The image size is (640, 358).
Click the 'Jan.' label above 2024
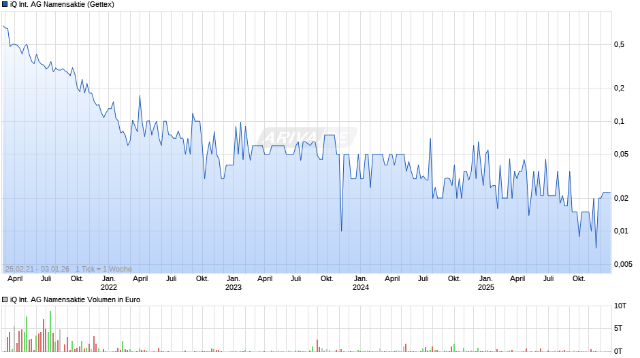[x=361, y=279]
